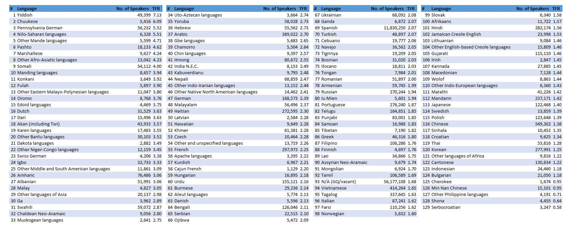Image resolution: width=573 pixels, height=226 pixels.
Task: Select the N/A (GQ/vacant) cell
Action: [338, 182]
